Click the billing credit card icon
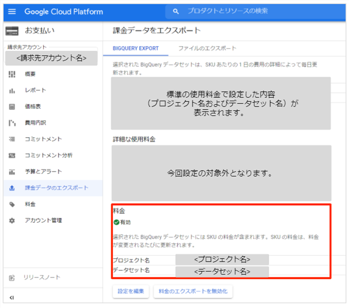Screen dimensions: 349x308 [x=12, y=31]
